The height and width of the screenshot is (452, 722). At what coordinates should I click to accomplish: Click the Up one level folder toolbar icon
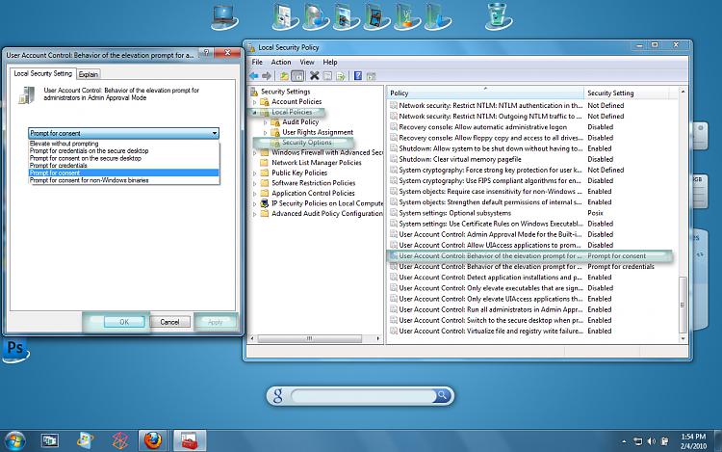coord(285,76)
